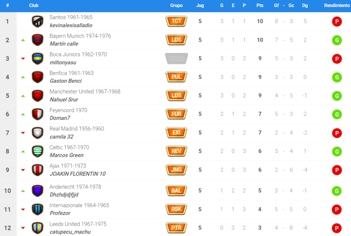The height and width of the screenshot is (236, 351).
Task: Click the Anderlecht purple shield crest
Action: coord(38,191)
